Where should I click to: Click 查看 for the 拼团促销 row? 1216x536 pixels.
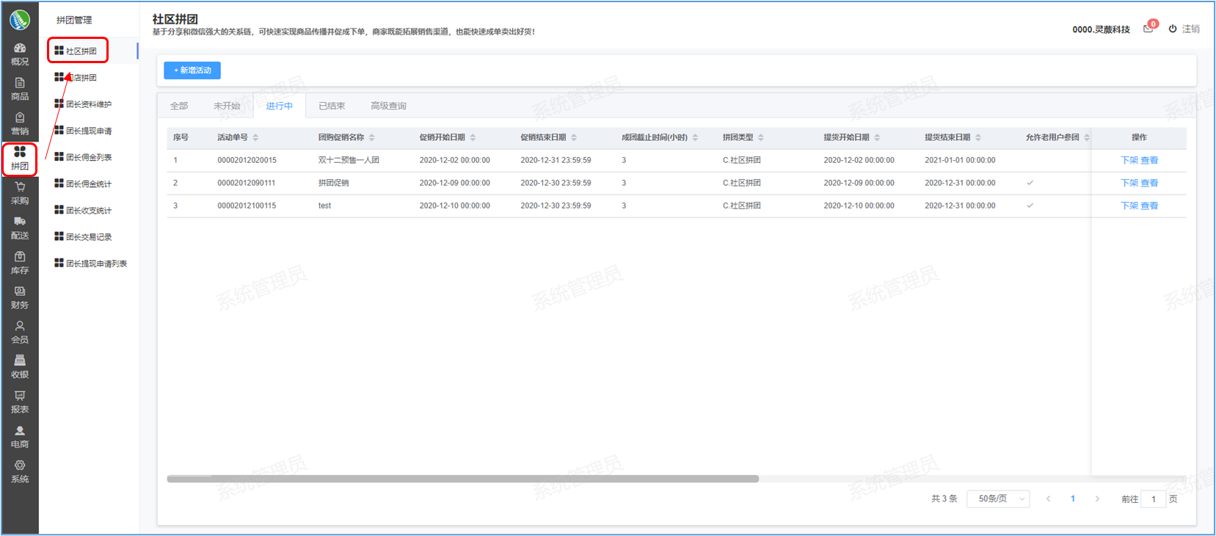(1149, 183)
